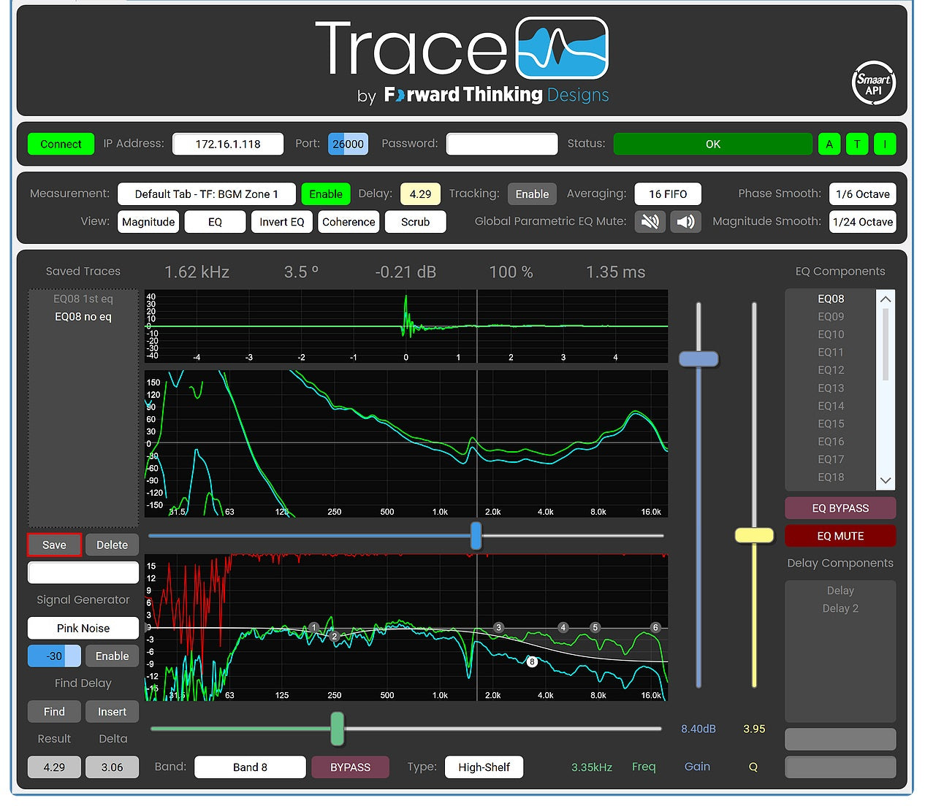Click the 3.35kHz frequency value
The width and height of the screenshot is (925, 806).
592,767
